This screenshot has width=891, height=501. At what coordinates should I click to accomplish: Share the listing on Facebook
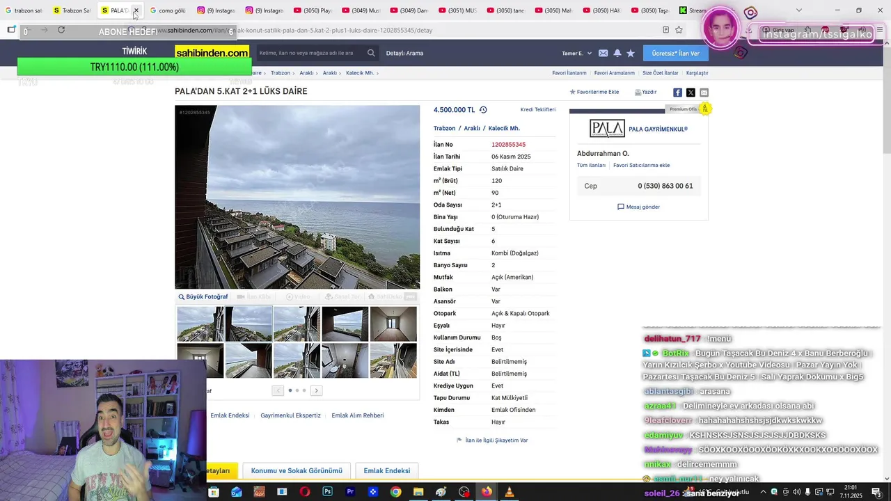click(677, 93)
